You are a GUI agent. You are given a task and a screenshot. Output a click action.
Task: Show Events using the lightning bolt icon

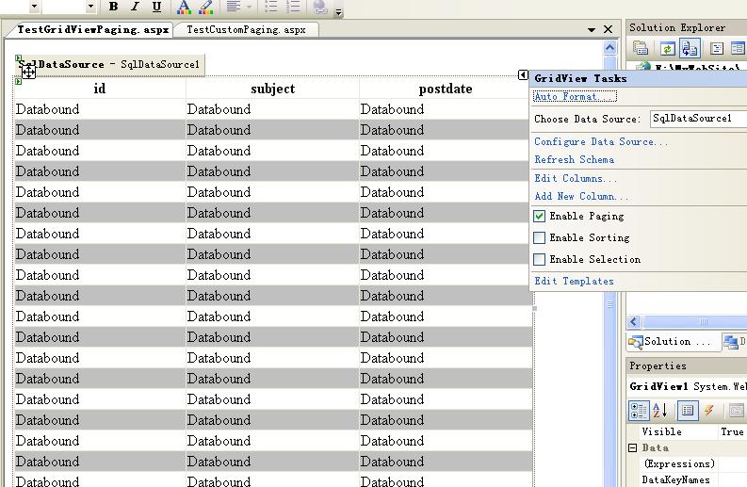coord(709,411)
